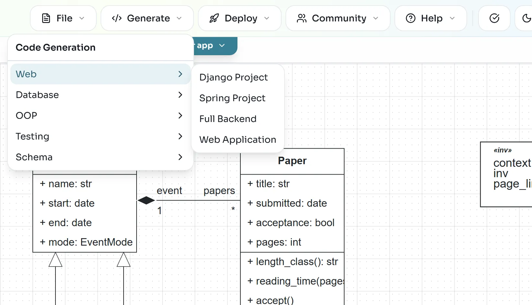This screenshot has width=532, height=305.
Task: Click the circular checkmark validate icon
Action: [494, 18]
